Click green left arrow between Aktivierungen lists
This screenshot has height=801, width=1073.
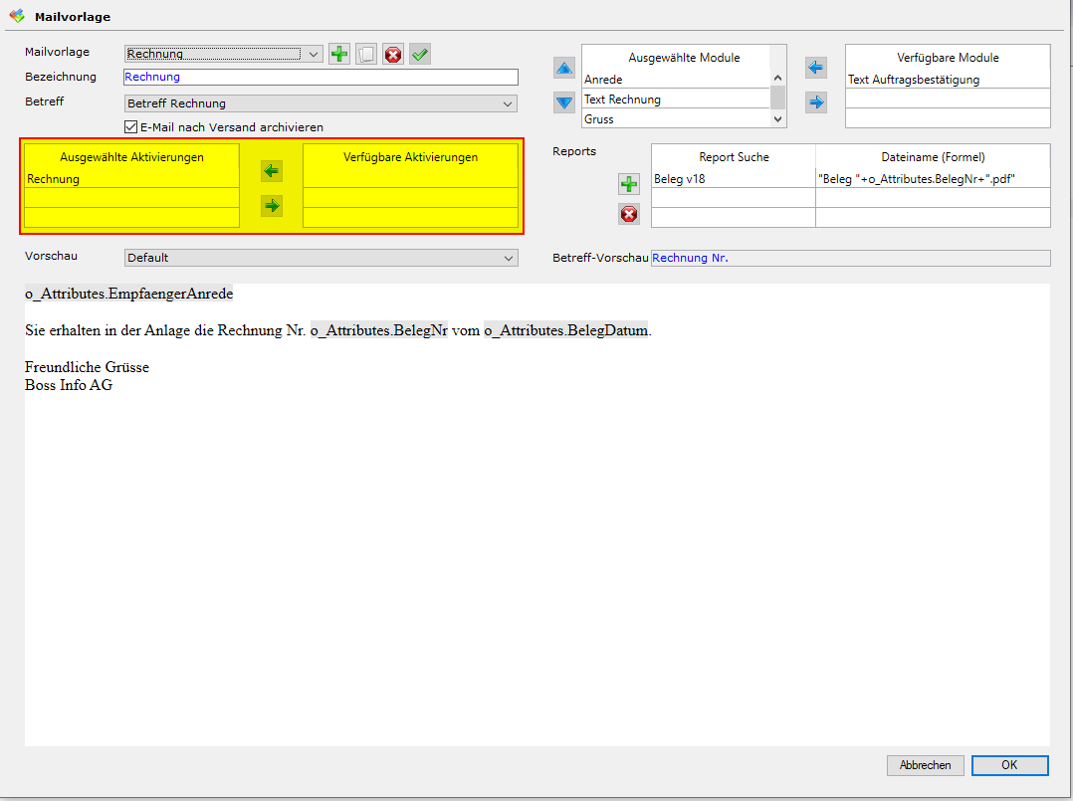[x=271, y=172]
